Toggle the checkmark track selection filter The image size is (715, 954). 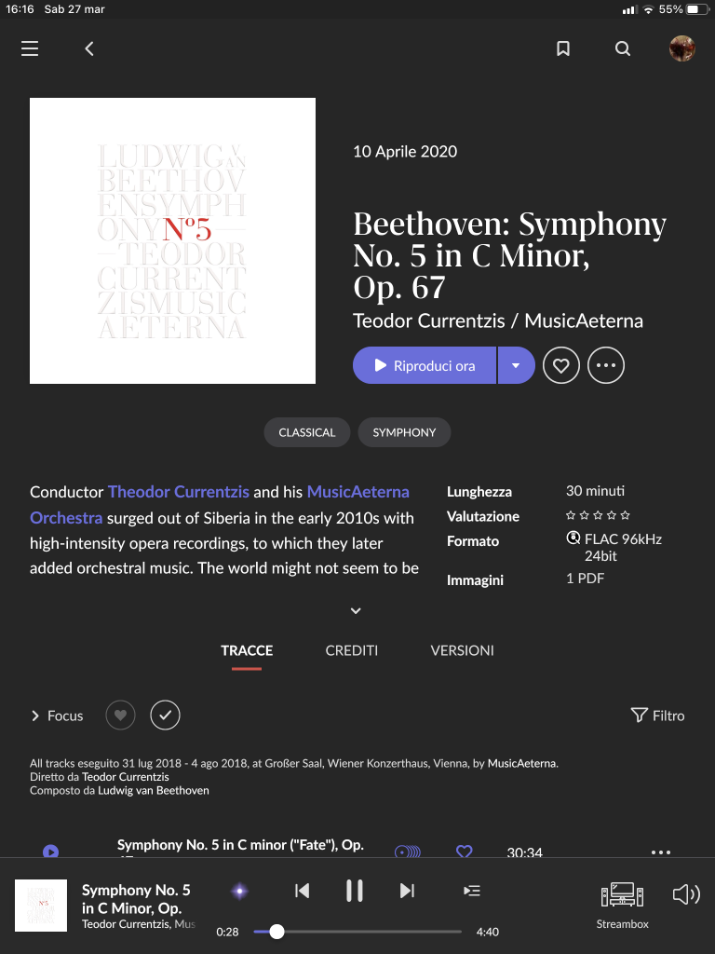pyautogui.click(x=166, y=715)
